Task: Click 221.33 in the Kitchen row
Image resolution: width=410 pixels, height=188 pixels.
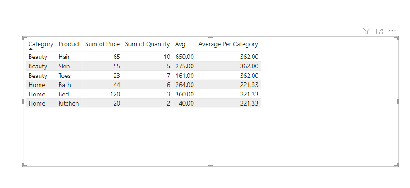Action: [x=249, y=103]
